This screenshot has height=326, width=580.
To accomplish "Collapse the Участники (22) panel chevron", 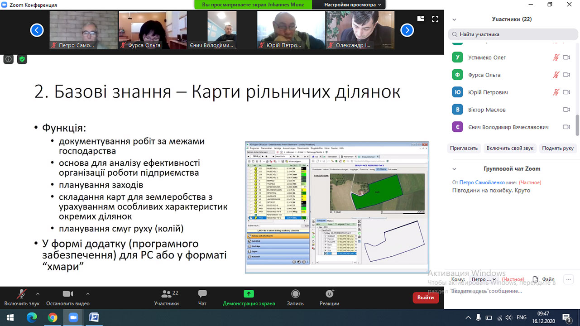I will coord(454,19).
